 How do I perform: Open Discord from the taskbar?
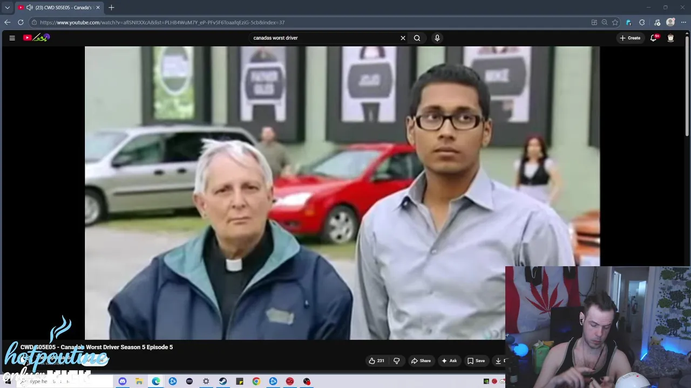coord(123,382)
